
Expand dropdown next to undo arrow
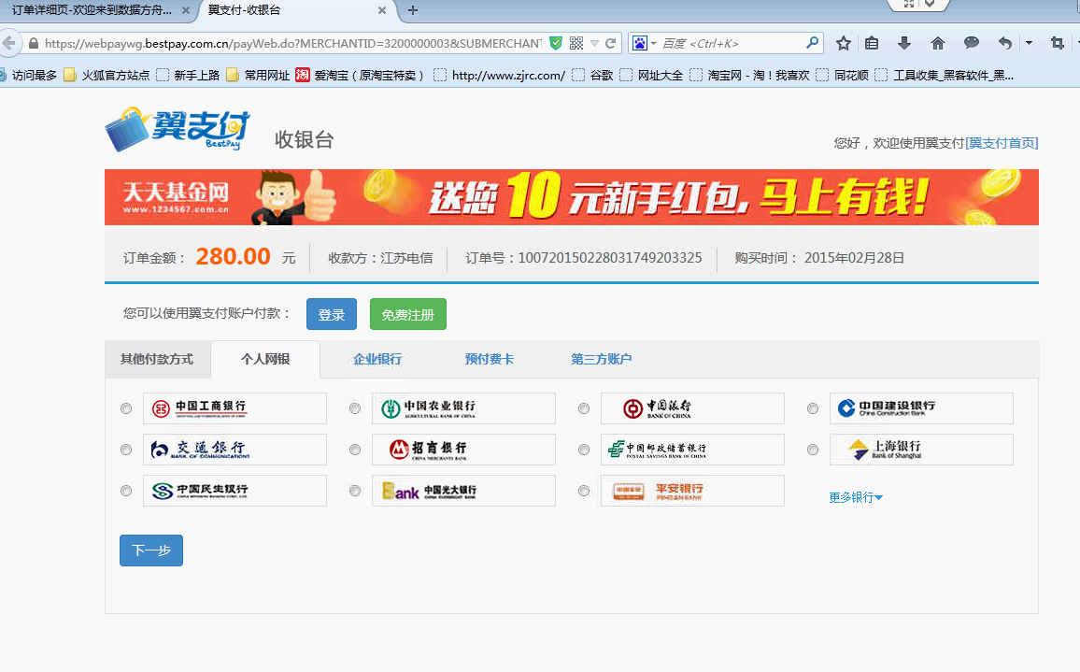pyautogui.click(x=1029, y=43)
